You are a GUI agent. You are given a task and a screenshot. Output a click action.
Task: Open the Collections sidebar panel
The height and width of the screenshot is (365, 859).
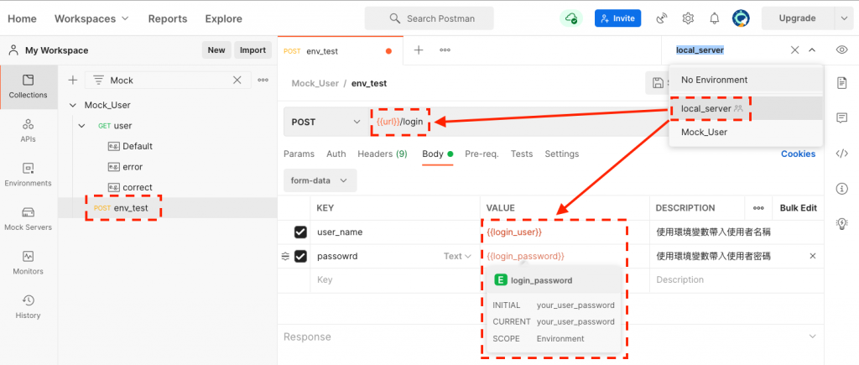click(29, 86)
